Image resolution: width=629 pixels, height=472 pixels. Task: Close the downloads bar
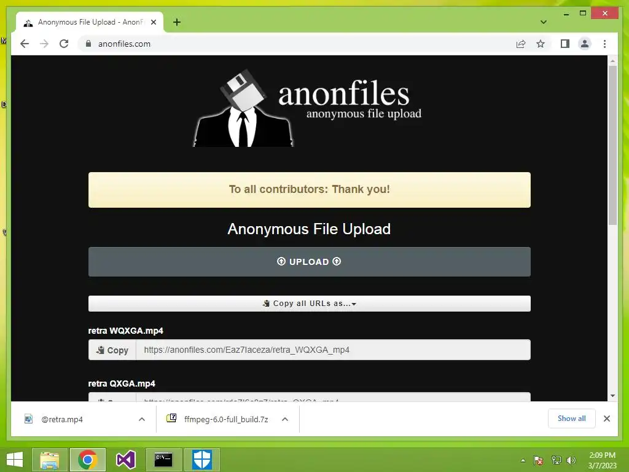607,419
